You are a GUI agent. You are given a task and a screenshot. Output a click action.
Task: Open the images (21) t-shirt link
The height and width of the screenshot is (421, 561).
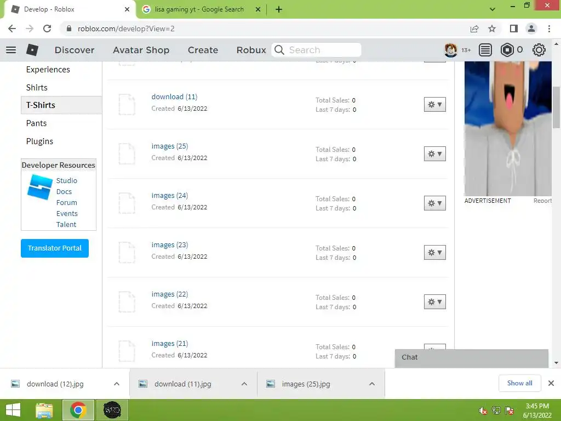[170, 344]
